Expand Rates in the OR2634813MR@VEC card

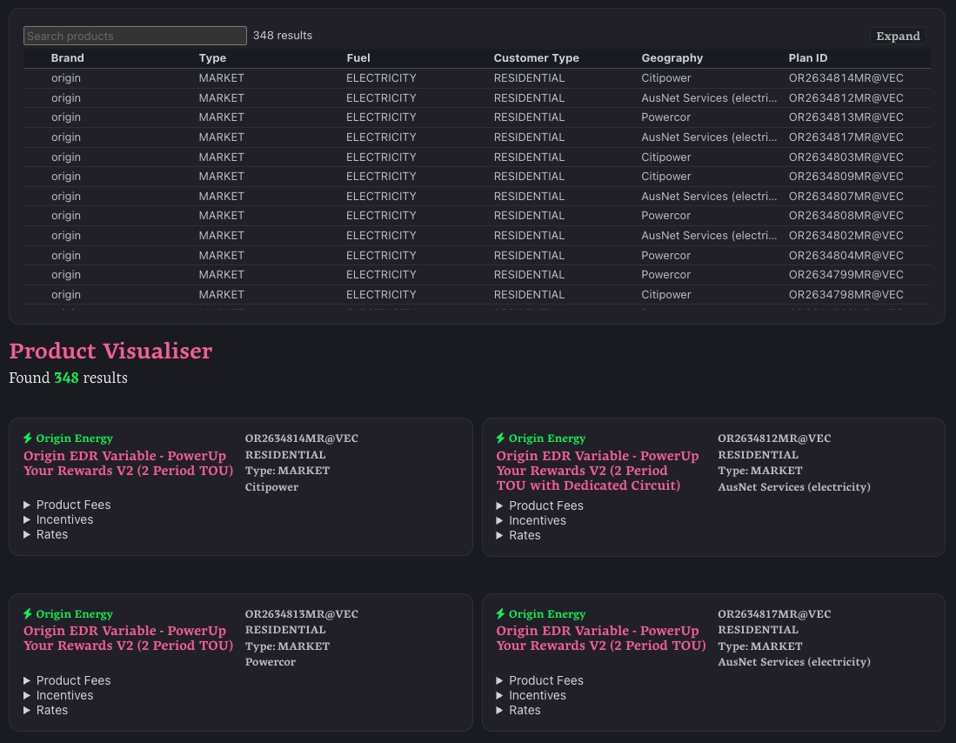[46, 710]
